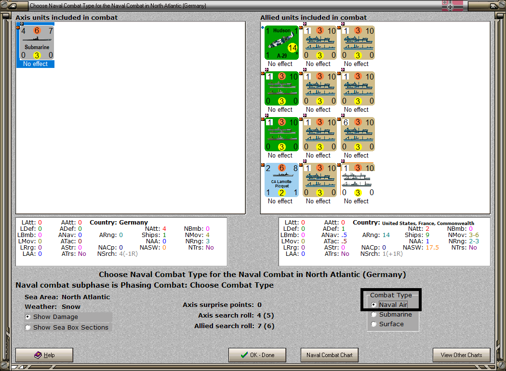Enable Show Sea Box Sections option

67,328
